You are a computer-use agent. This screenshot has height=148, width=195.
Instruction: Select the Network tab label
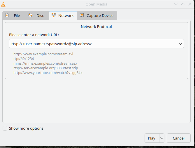pos(66,15)
